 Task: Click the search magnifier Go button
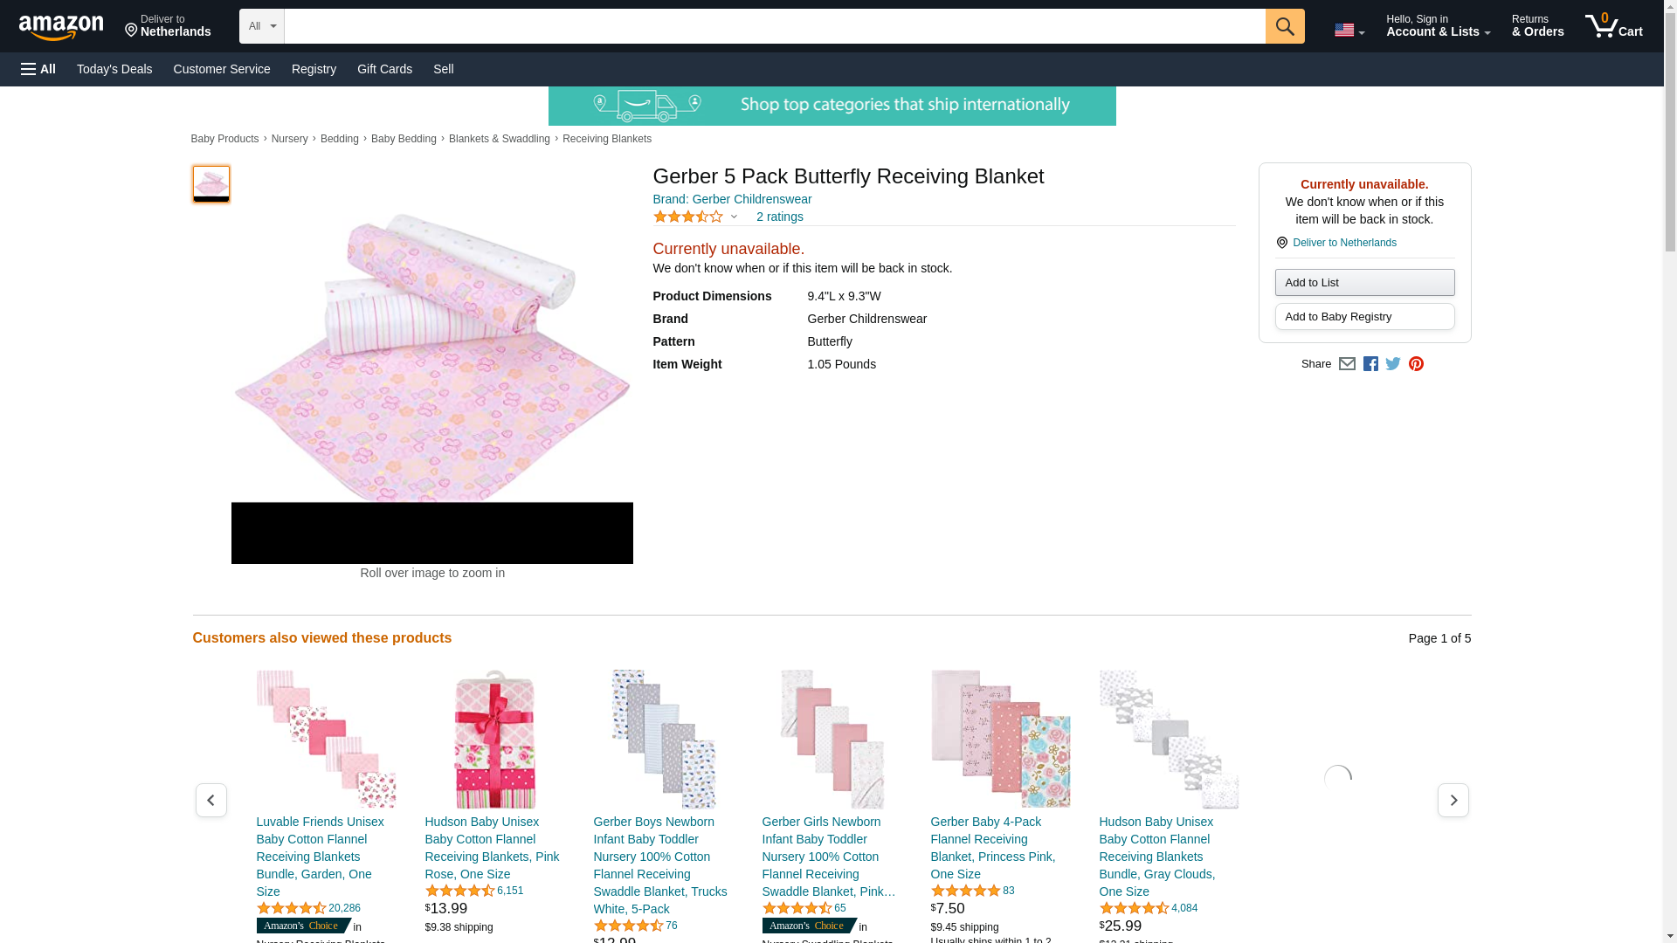point(1285,26)
